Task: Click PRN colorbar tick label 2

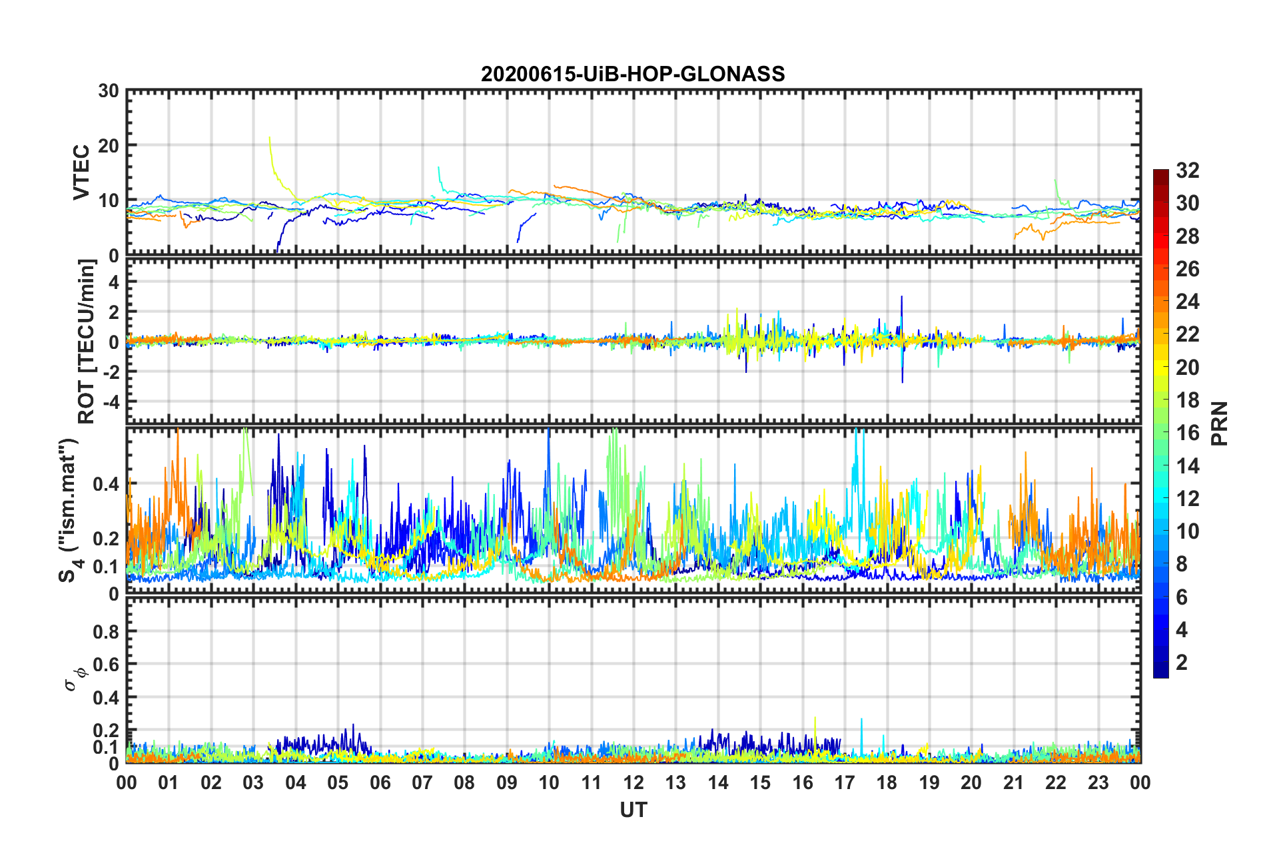Action: coord(1182,663)
